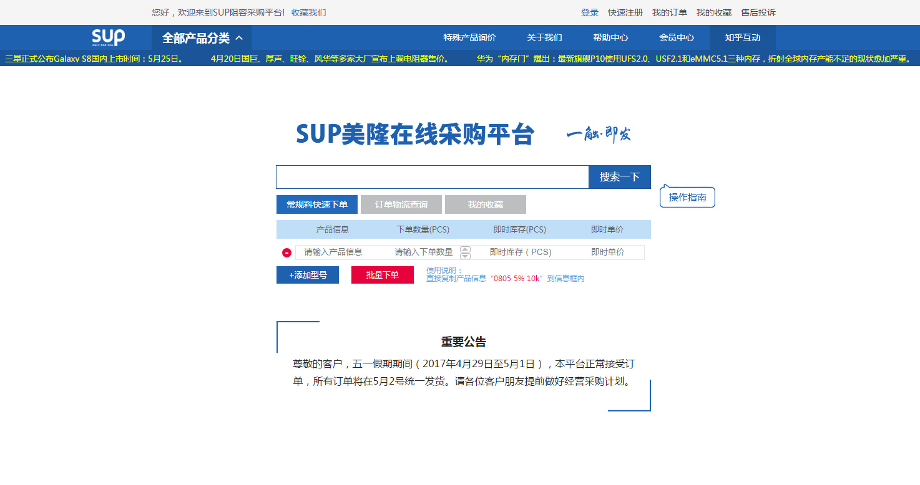Viewport: 920px width, 485px height.
Task: Switch to 订单物流查询 tab
Action: coord(401,204)
